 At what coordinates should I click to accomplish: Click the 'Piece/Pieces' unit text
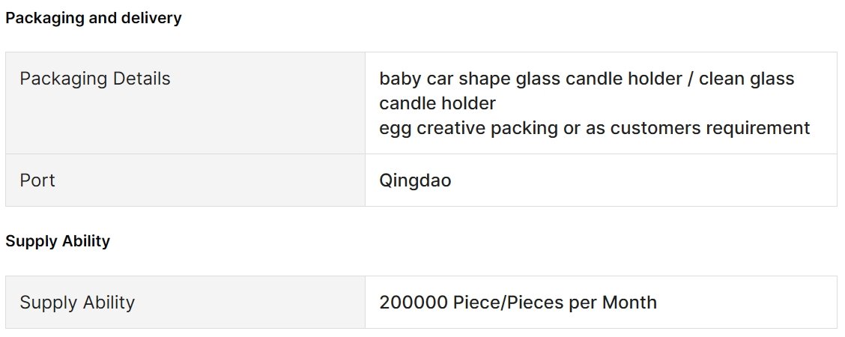click(508, 303)
